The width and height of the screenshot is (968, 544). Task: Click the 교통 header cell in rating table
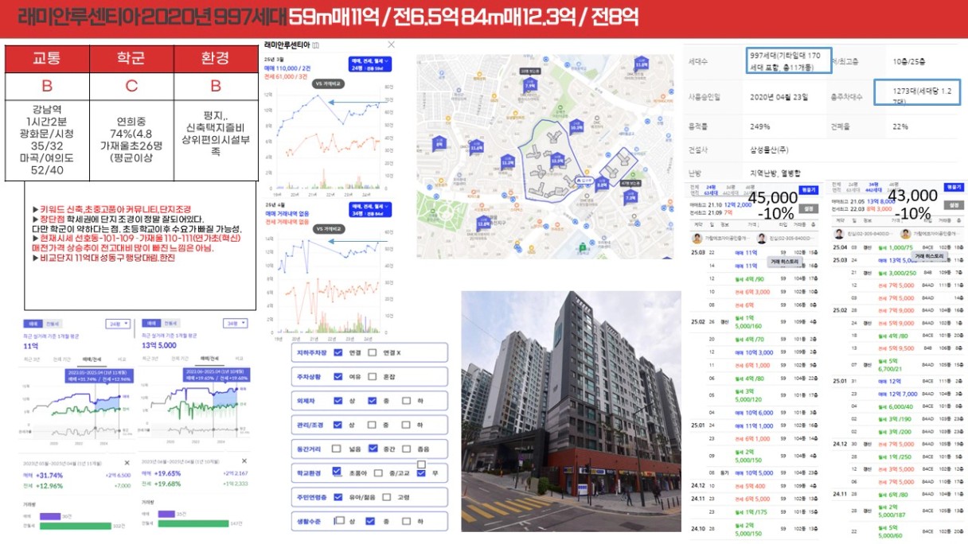(47, 58)
